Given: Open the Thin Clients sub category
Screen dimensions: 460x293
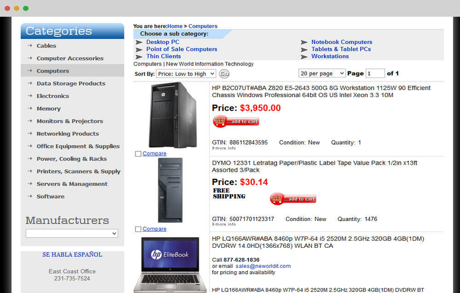Looking at the screenshot, I should (x=164, y=56).
